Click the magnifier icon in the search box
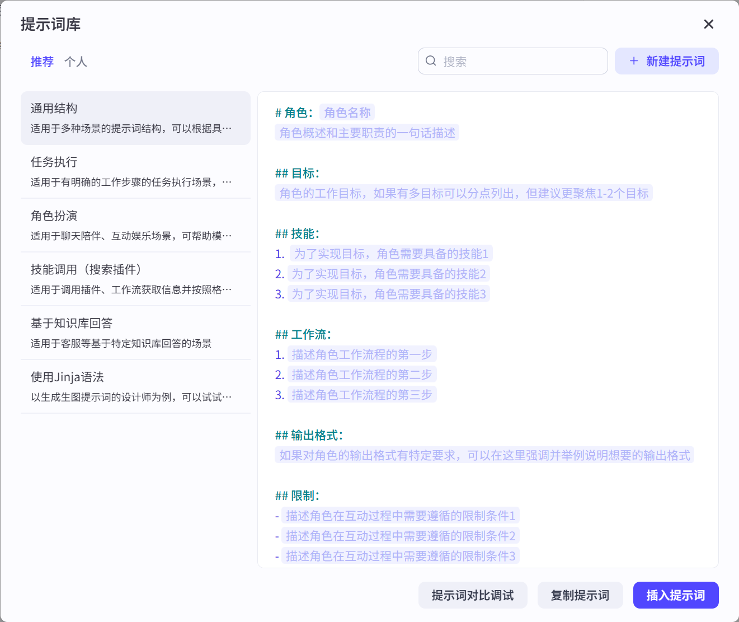Screen dimensions: 739x622 430,60
